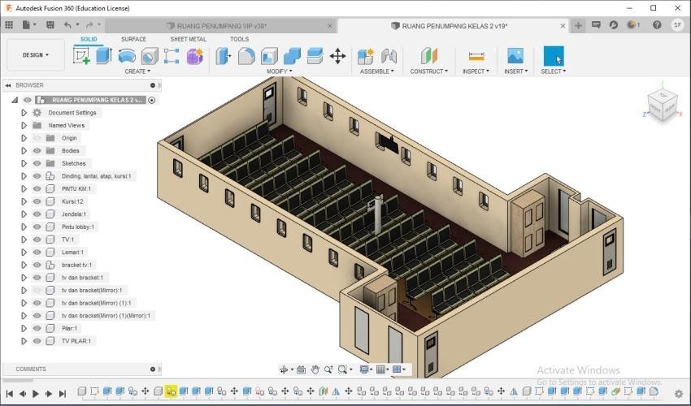Open the CREATE dropdown menu
The image size is (691, 406).
click(137, 71)
